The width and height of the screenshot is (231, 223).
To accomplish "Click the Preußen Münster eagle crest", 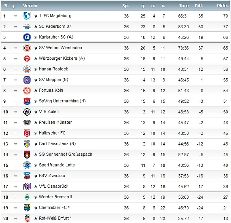I will 27,123.
